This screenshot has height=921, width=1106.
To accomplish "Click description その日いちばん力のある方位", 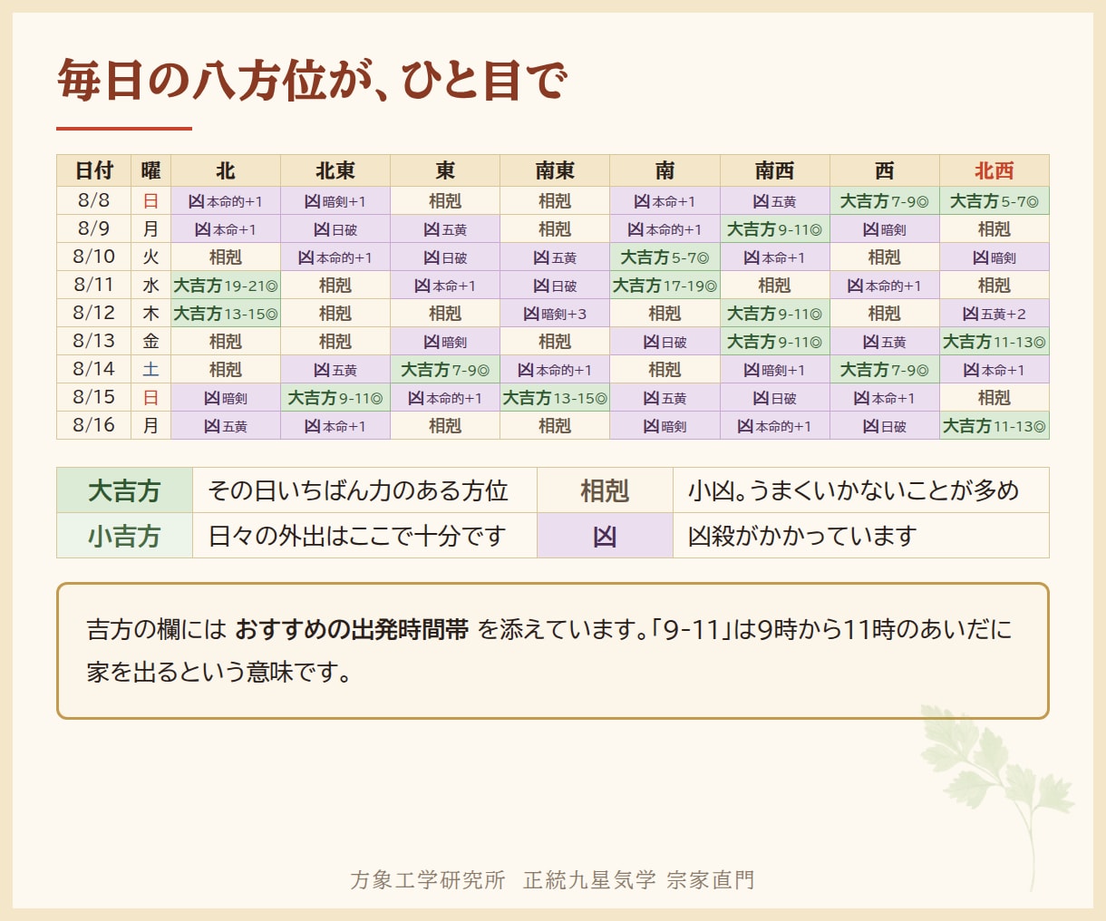I will (358, 490).
